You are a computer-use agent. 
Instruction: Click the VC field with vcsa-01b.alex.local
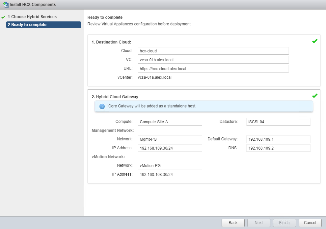pyautogui.click(x=213, y=60)
